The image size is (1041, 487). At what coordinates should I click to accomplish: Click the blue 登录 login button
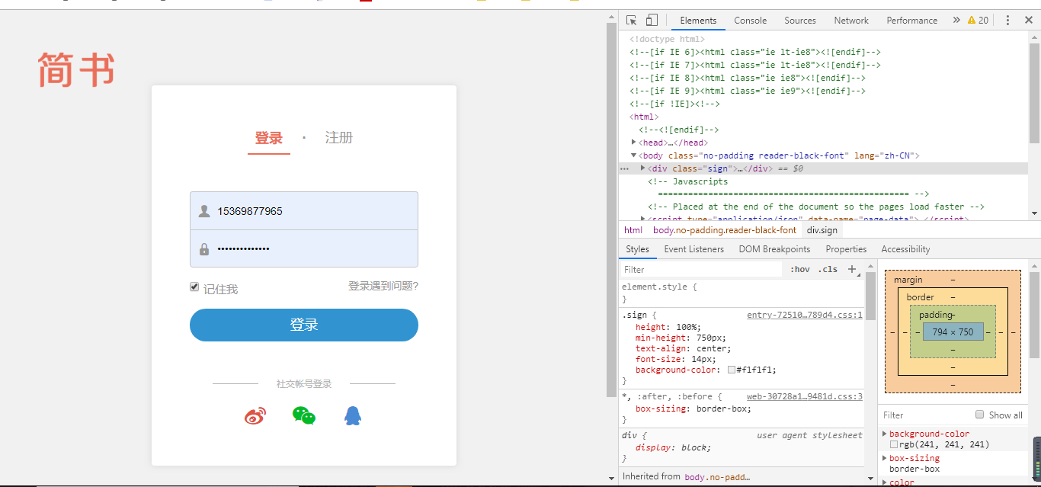[x=304, y=325]
